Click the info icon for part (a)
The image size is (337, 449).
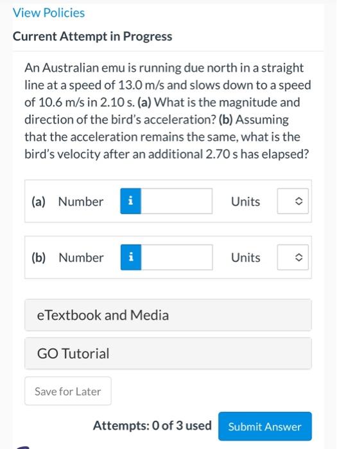point(131,201)
